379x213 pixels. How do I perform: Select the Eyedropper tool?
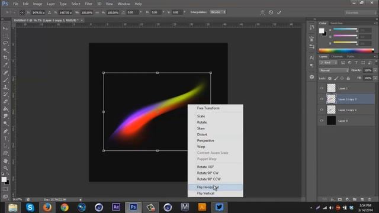(x=5, y=65)
